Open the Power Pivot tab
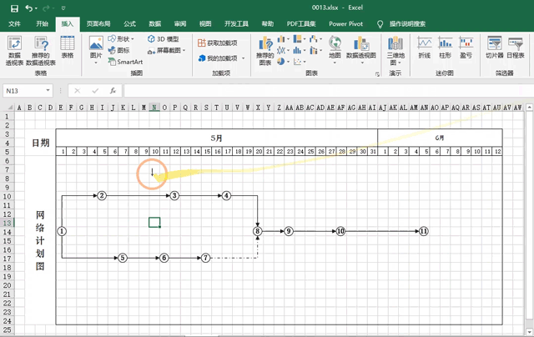534x337 pixels. [x=345, y=24]
